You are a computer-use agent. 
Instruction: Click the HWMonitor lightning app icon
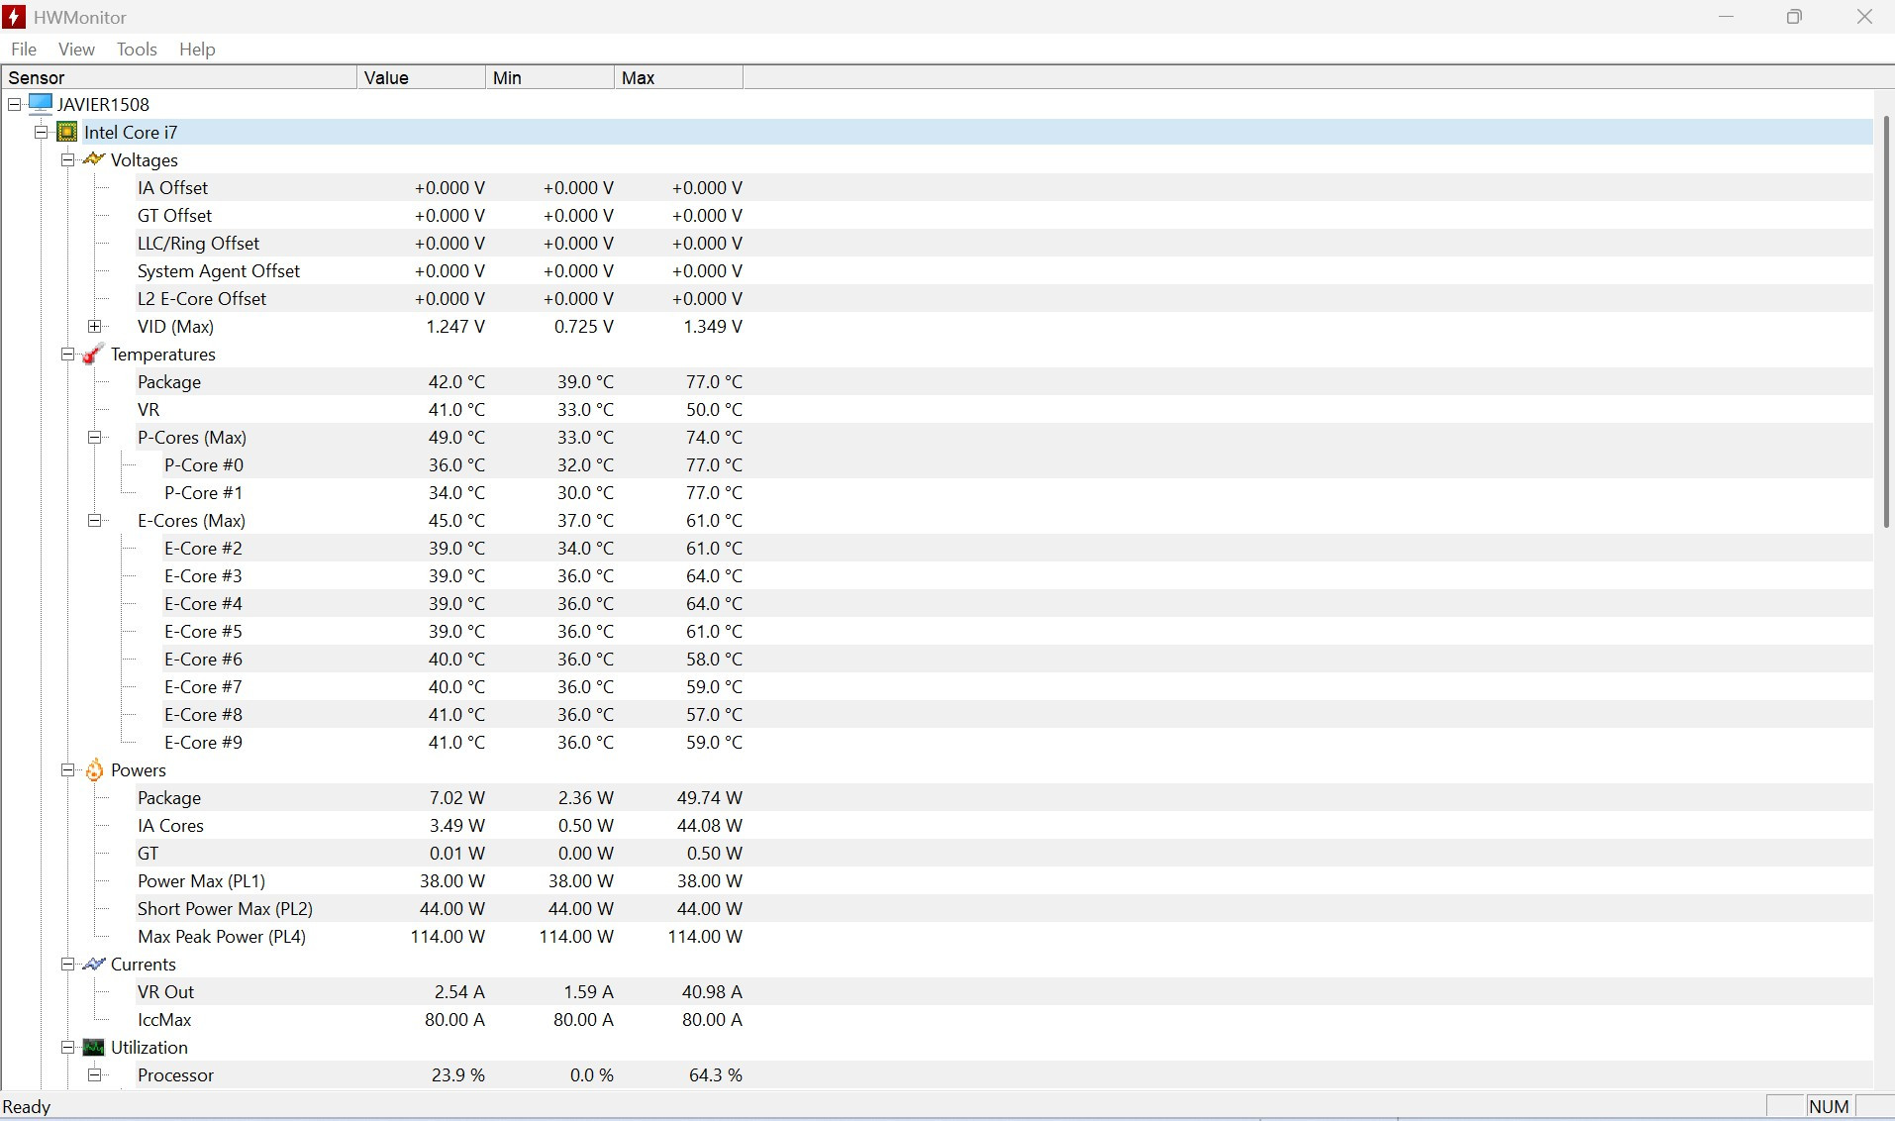pyautogui.click(x=14, y=17)
